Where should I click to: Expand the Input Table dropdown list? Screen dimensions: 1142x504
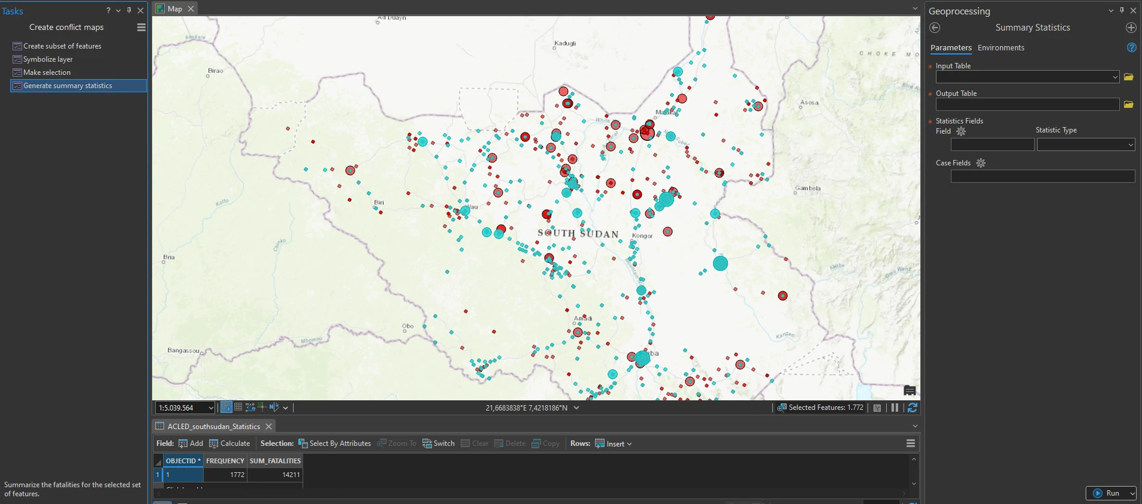(x=1114, y=77)
